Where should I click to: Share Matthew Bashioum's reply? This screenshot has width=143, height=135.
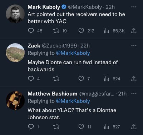click(134, 127)
